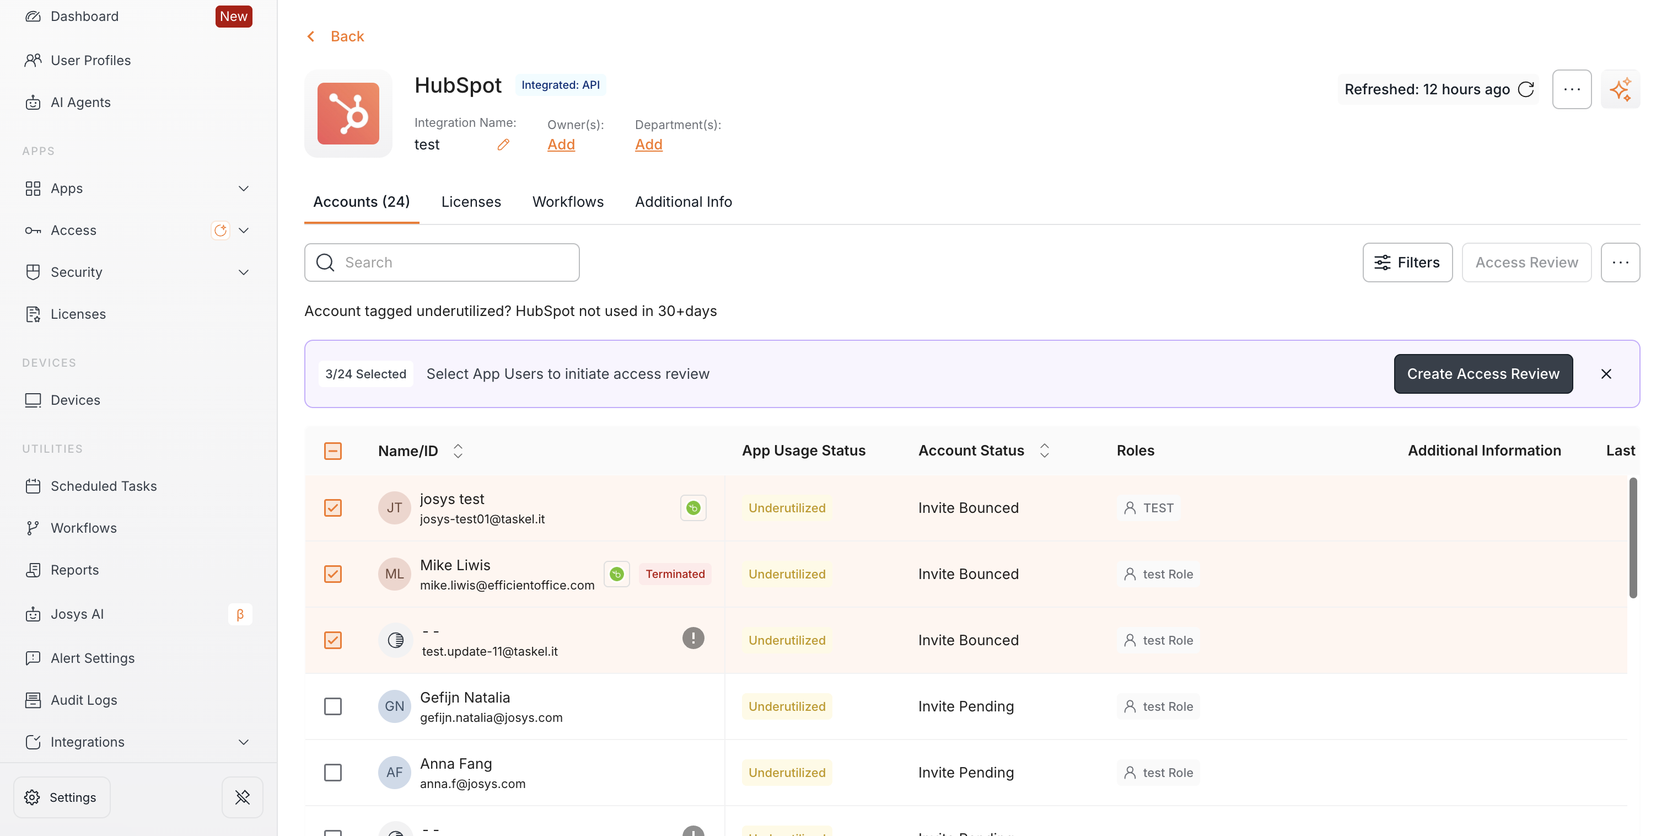Image resolution: width=1667 pixels, height=836 pixels.
Task: Click the Integrated: API badge
Action: [561, 85]
